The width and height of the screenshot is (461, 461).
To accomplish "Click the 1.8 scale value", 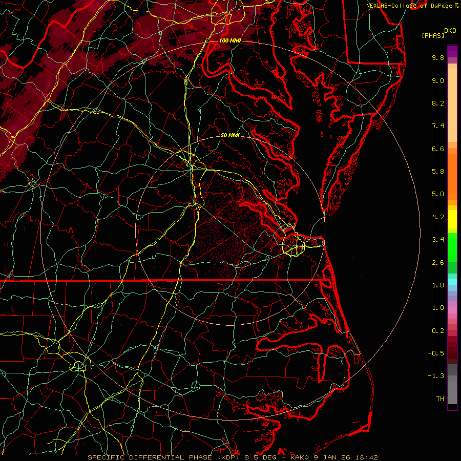I will (438, 285).
